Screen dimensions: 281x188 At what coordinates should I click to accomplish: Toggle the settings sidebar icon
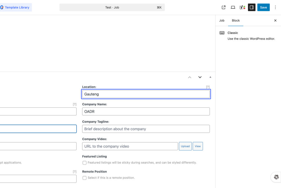click(252, 7)
